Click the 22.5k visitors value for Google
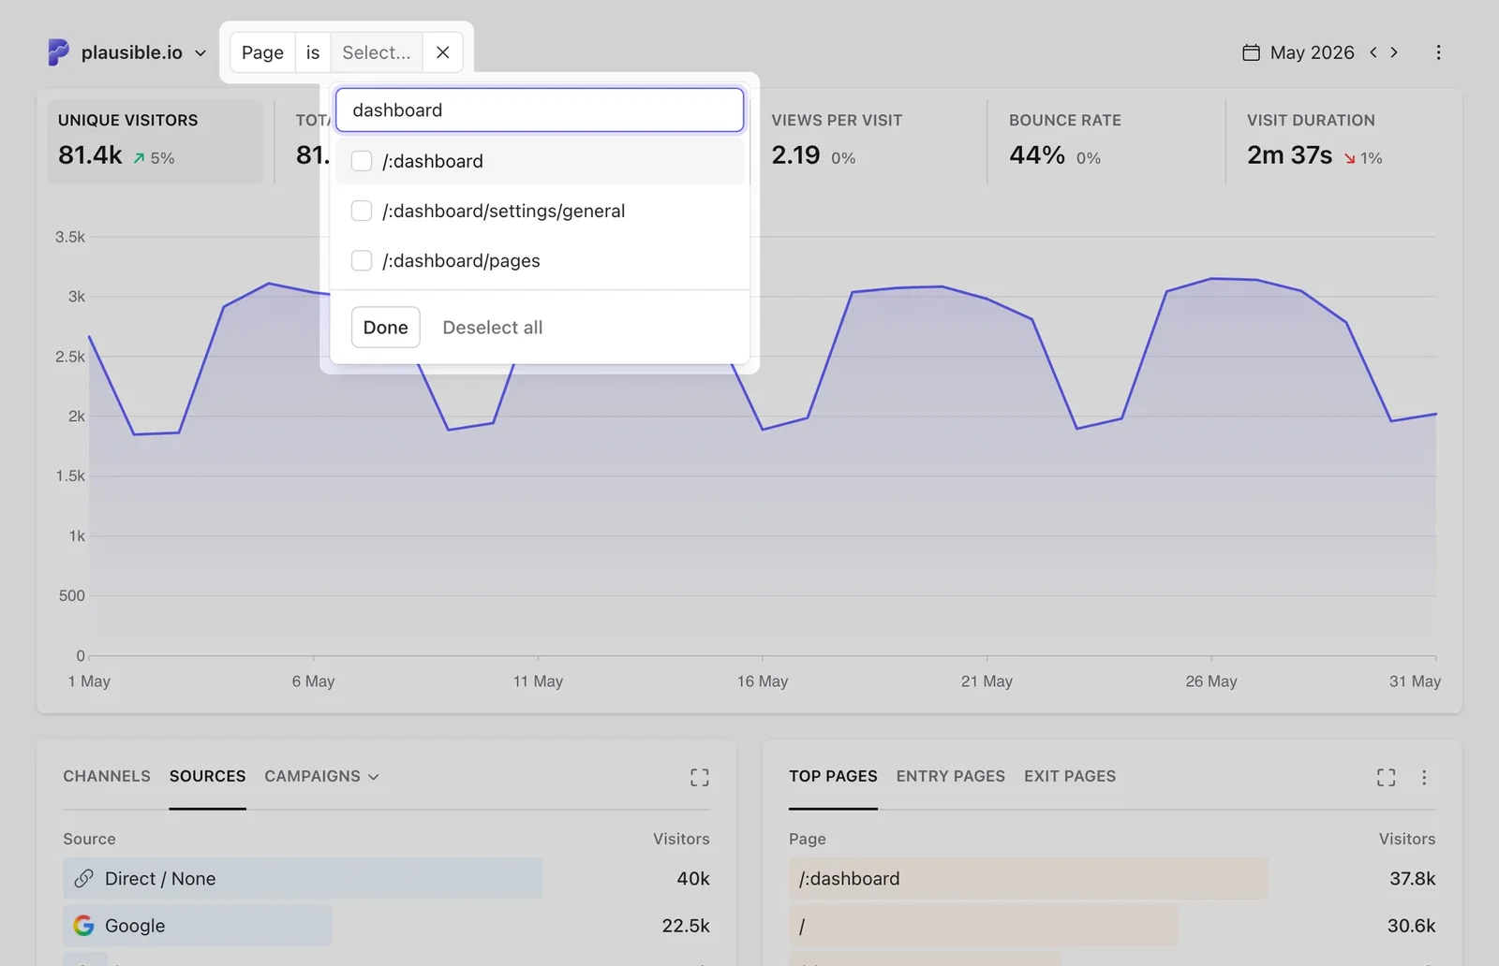1499x966 pixels. [x=686, y=926]
